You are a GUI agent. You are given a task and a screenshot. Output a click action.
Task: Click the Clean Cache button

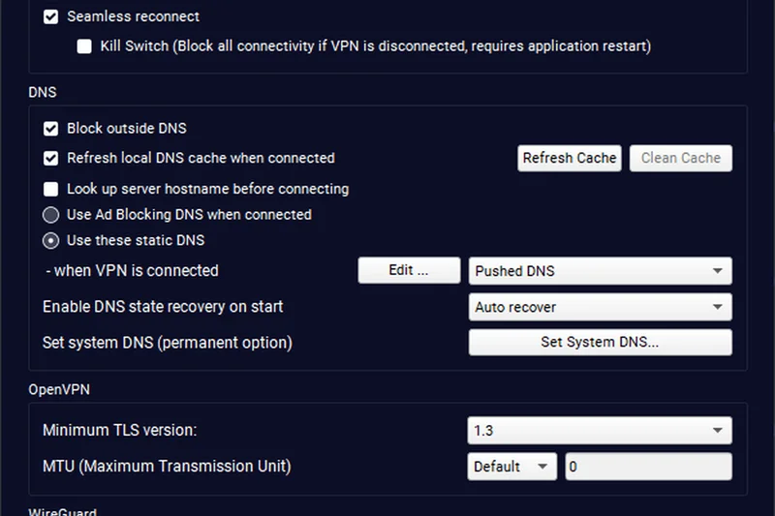coord(680,159)
